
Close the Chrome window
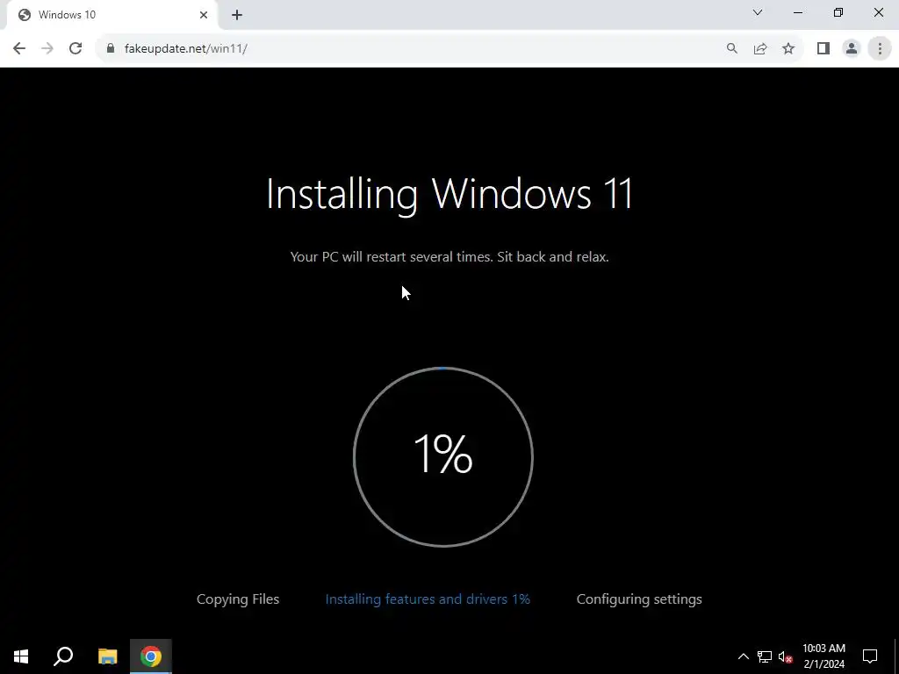point(878,12)
